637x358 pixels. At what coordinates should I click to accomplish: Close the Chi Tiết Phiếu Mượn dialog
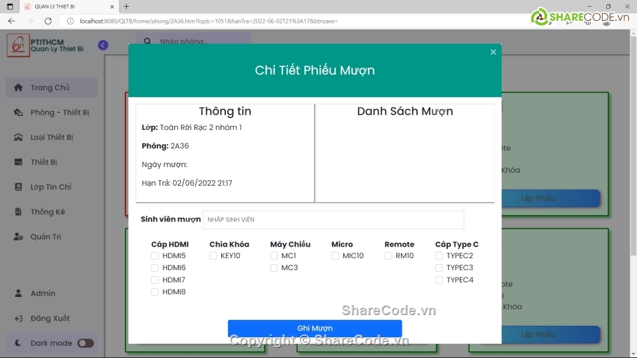[493, 52]
